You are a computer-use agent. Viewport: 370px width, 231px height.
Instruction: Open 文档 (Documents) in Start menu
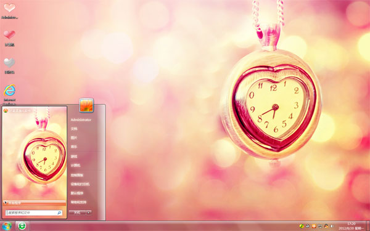pyautogui.click(x=74, y=129)
